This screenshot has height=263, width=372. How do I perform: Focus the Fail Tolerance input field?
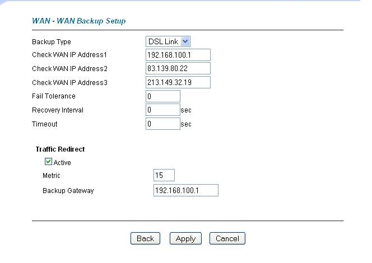pos(162,96)
